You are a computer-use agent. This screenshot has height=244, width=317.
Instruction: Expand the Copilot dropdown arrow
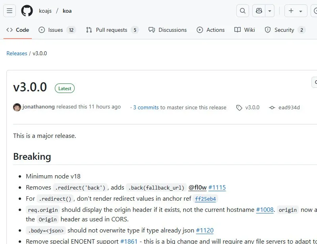click(x=270, y=11)
